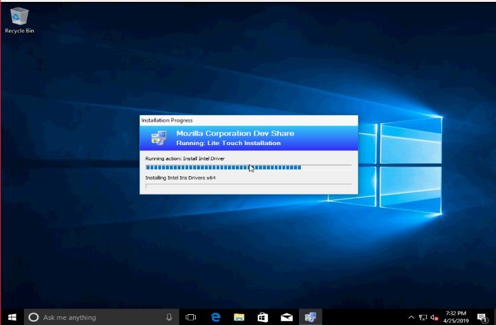Screen dimensions: 496x325
Task: Click 'Running: Lite Touch Installation' text
Action: (229, 143)
